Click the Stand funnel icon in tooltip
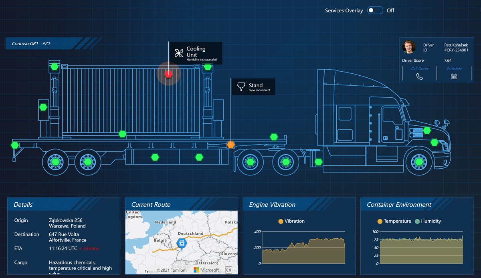Image resolution: width=481 pixels, height=278 pixels. (x=240, y=86)
